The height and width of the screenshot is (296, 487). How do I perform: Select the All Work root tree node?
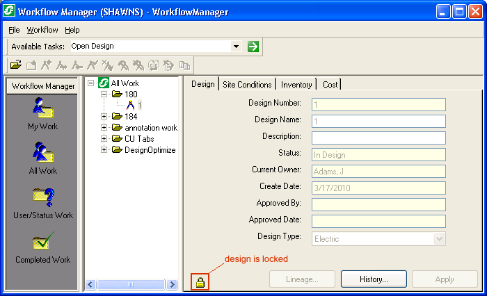click(125, 83)
